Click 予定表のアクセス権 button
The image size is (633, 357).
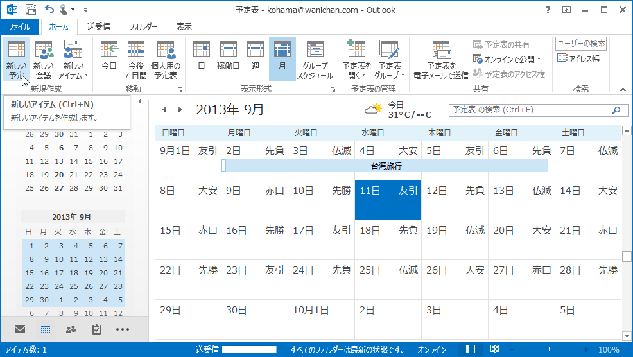(x=508, y=74)
